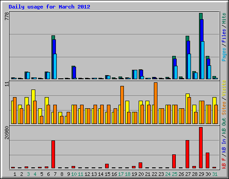Click day number 29 on the x-axis

tap(201, 174)
